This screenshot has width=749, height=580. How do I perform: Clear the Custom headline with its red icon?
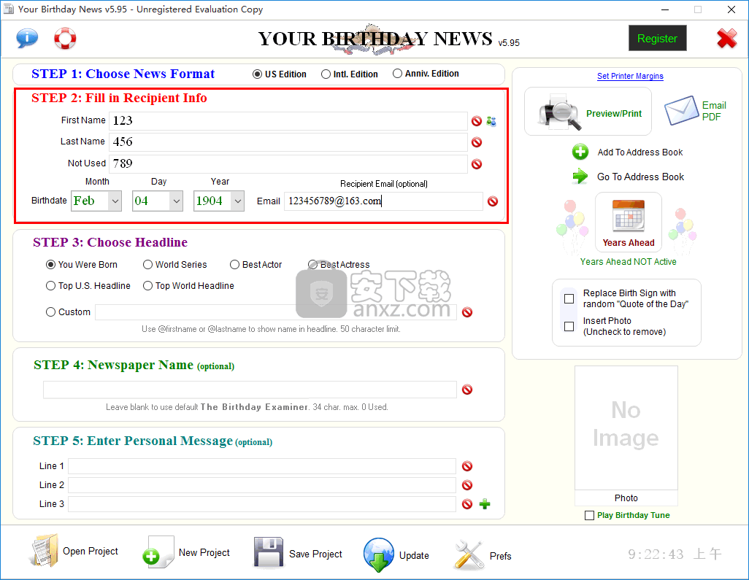[467, 312]
